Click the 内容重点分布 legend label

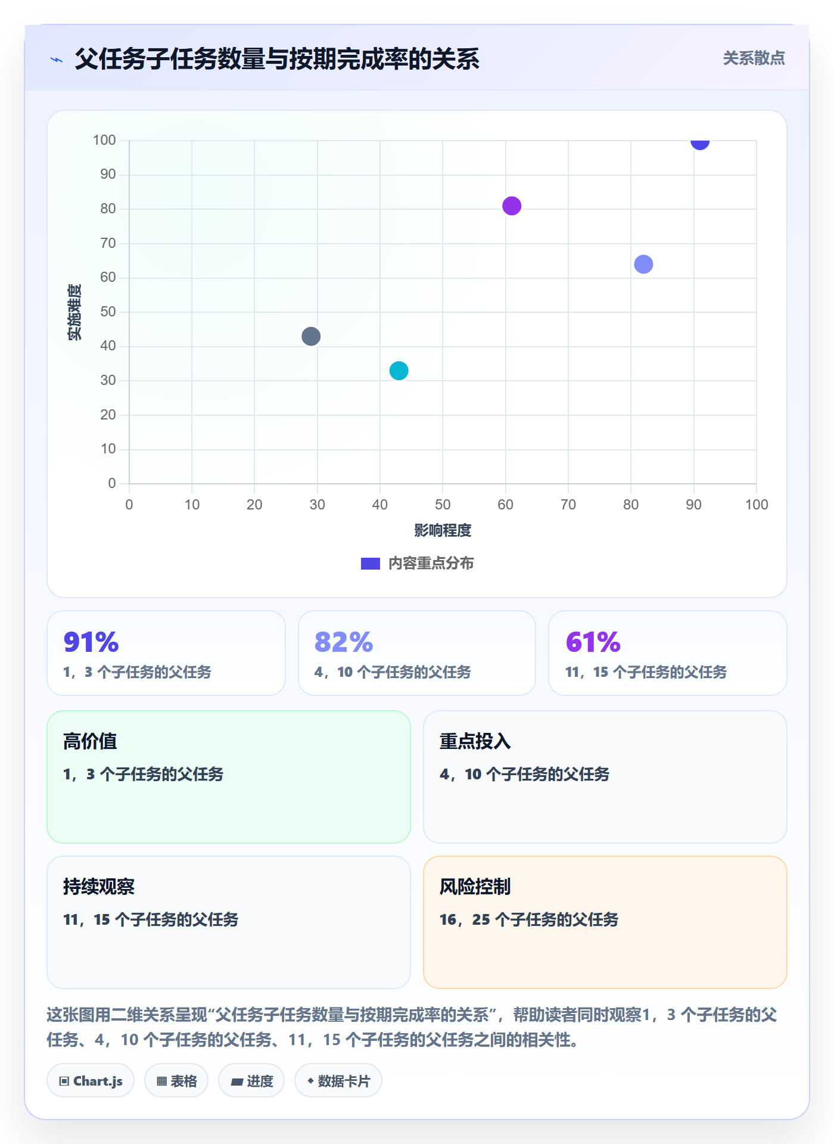[x=431, y=564]
